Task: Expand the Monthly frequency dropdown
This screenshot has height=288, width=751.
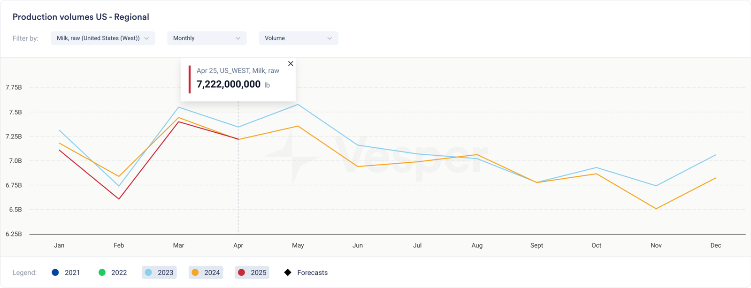Action: coord(207,38)
